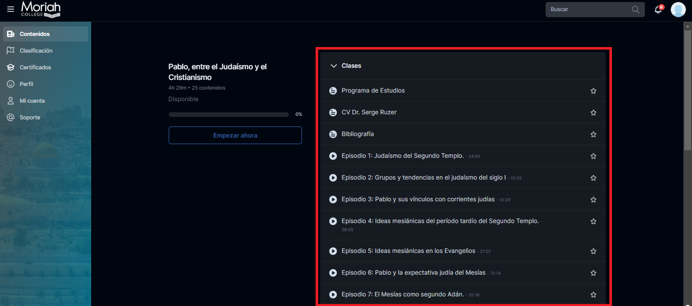Image resolution: width=692 pixels, height=306 pixels.
Task: Open Clasificación in the sidebar
Action: 36,51
